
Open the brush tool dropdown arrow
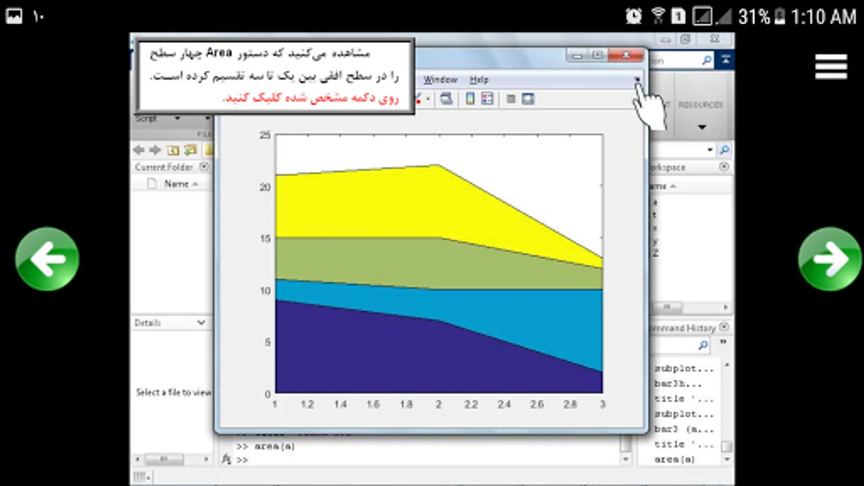(428, 99)
